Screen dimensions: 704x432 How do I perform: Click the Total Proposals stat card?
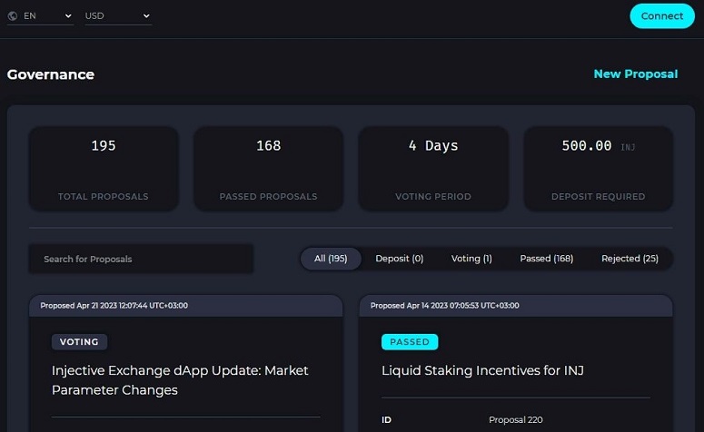click(x=104, y=169)
